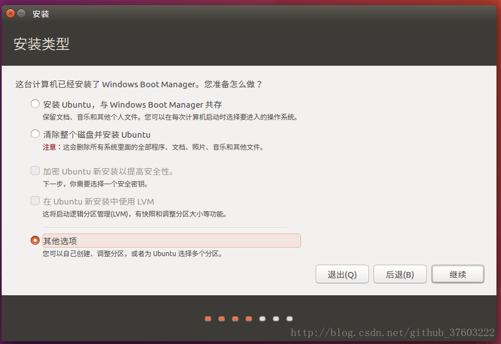This screenshot has height=344, width=501.
Task: Toggle the use LVM with Ubuntu checkbox
Action: click(x=35, y=201)
